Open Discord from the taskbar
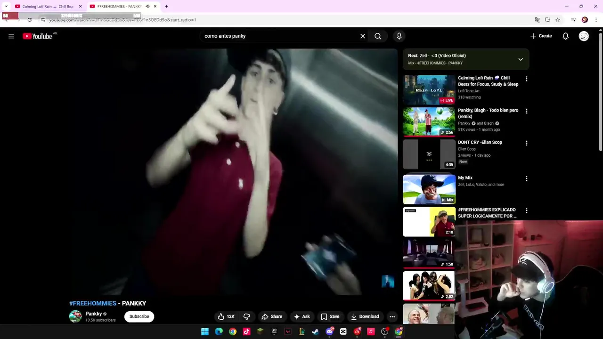Viewport: 603px width, 339px height. tap(329, 331)
